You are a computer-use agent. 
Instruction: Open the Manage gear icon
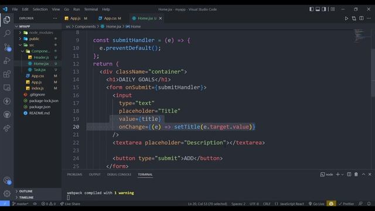pyautogui.click(x=6, y=193)
